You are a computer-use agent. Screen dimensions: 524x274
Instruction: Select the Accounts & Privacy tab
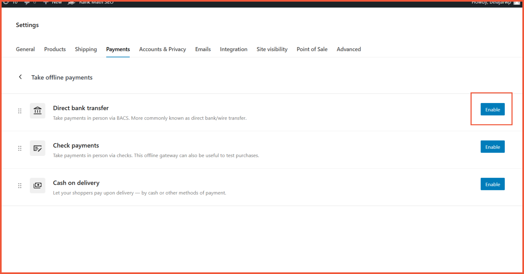click(x=162, y=49)
